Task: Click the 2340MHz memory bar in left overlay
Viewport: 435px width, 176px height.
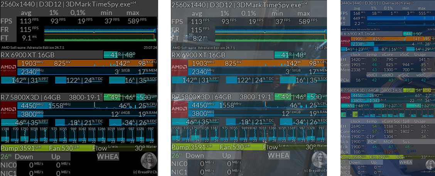Action: pyautogui.click(x=87, y=72)
